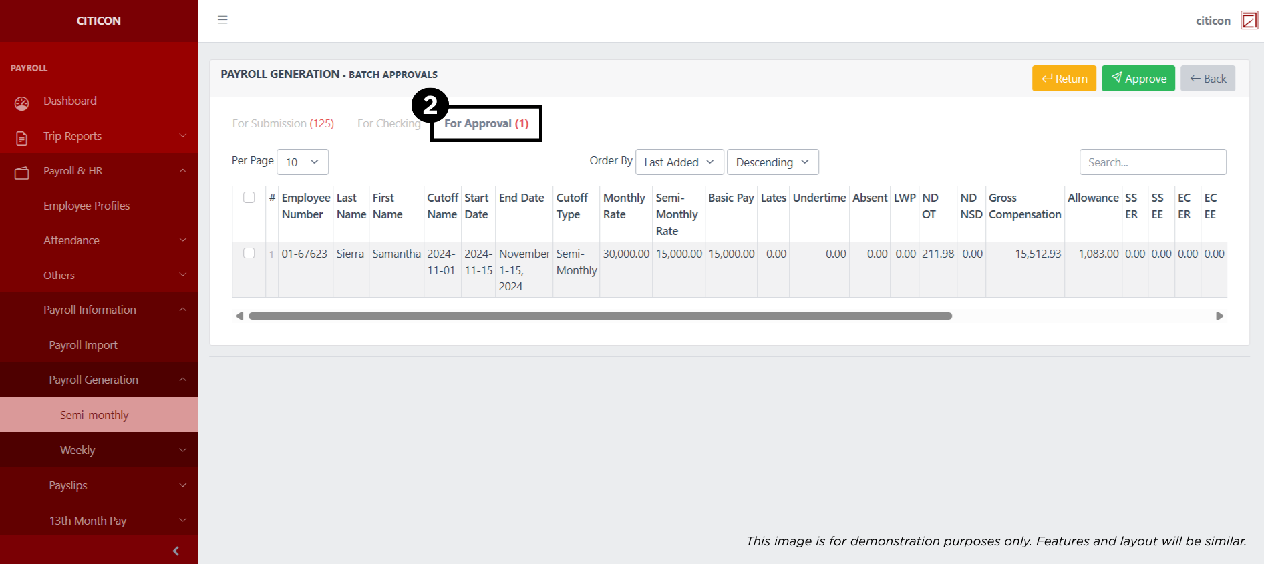Click the Payroll & HR folder icon
This screenshot has width=1264, height=564.
(22, 173)
